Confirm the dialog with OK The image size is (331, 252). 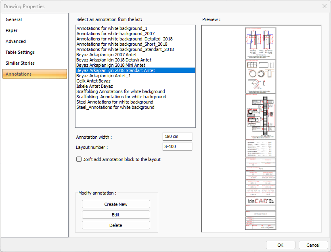click(x=281, y=245)
